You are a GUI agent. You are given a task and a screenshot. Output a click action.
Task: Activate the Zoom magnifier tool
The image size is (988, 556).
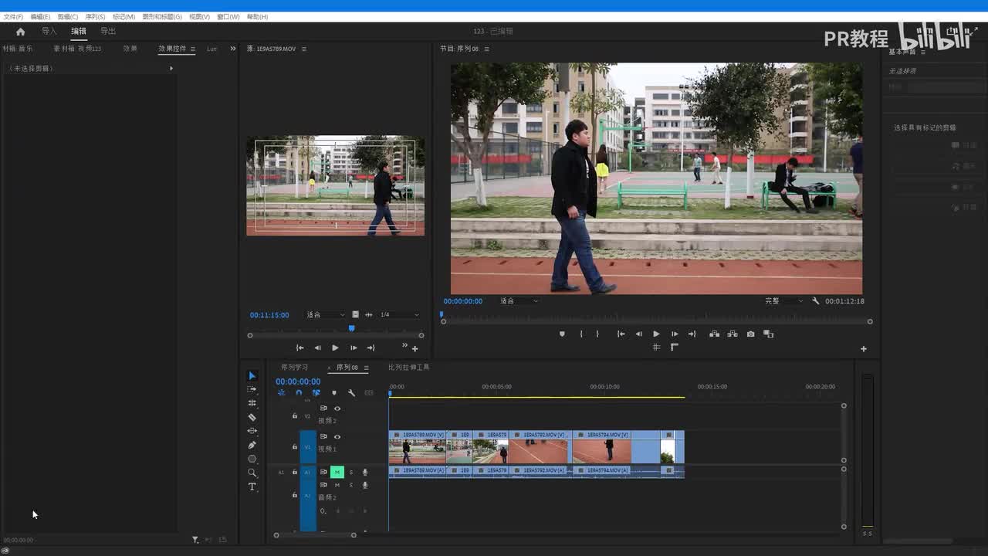click(x=252, y=473)
